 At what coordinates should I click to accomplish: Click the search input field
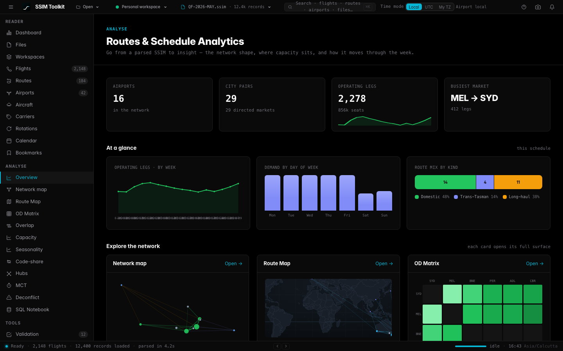point(330,7)
